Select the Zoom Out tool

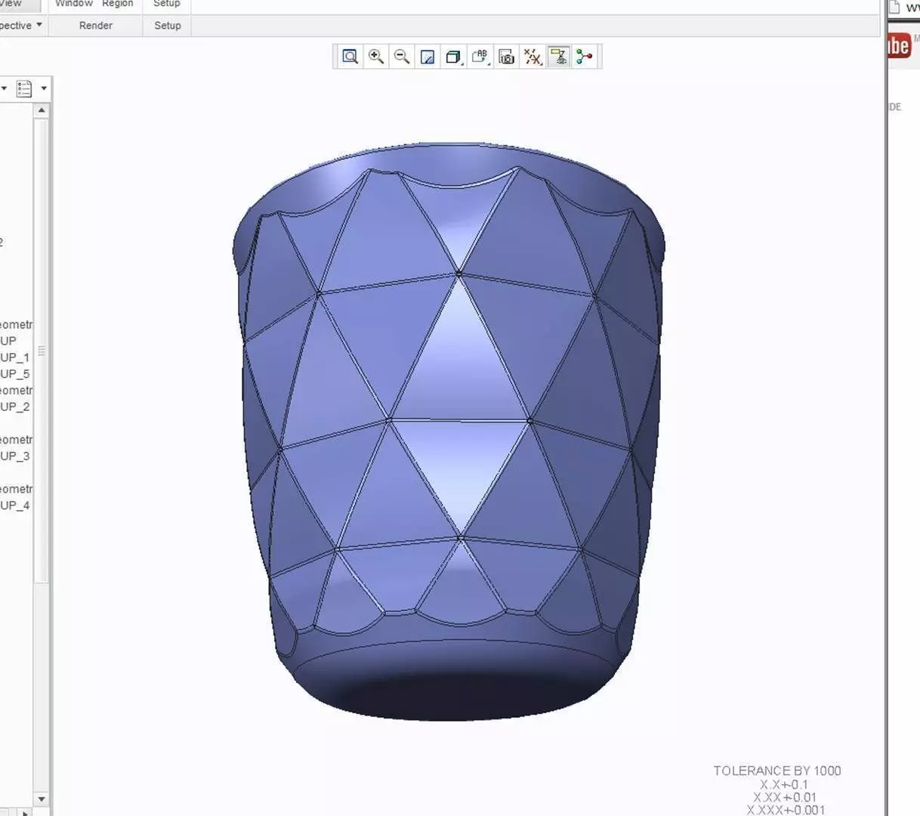pyautogui.click(x=402, y=57)
